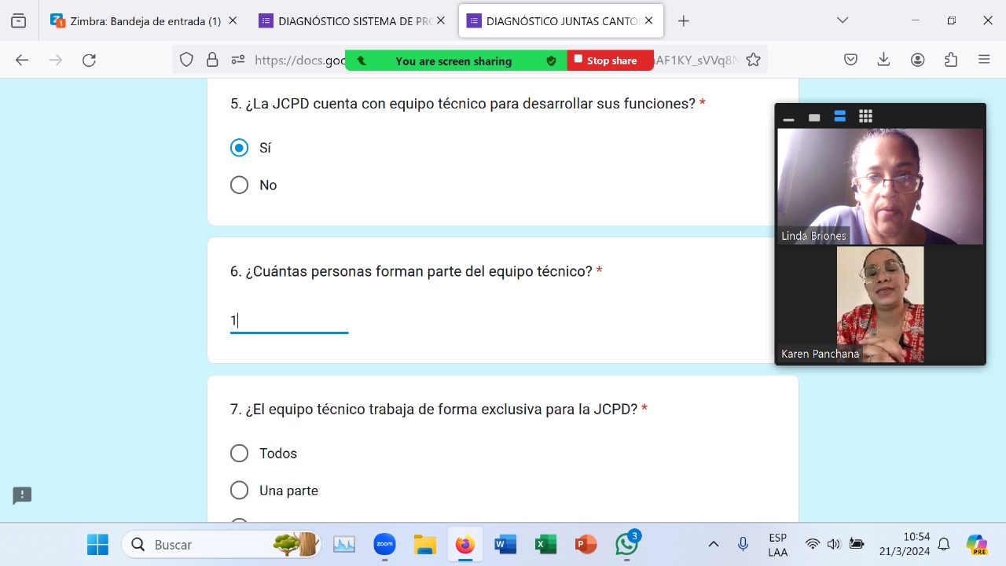Open Firefox application hamburger menu

coord(984,60)
